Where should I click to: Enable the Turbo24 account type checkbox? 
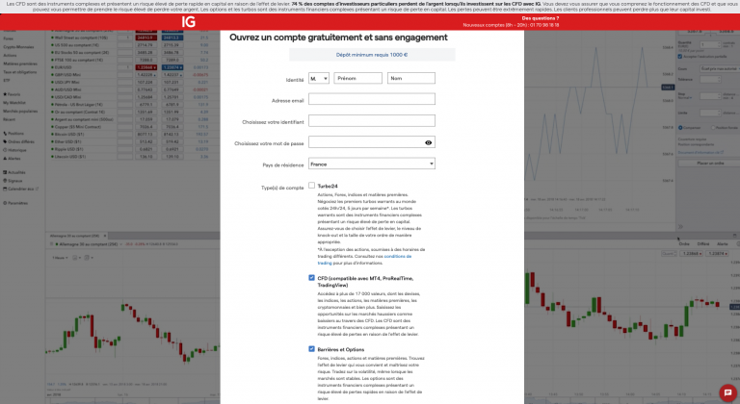click(x=312, y=186)
